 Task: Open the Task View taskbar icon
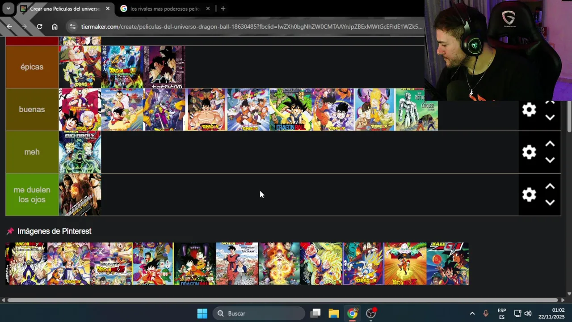click(x=315, y=314)
